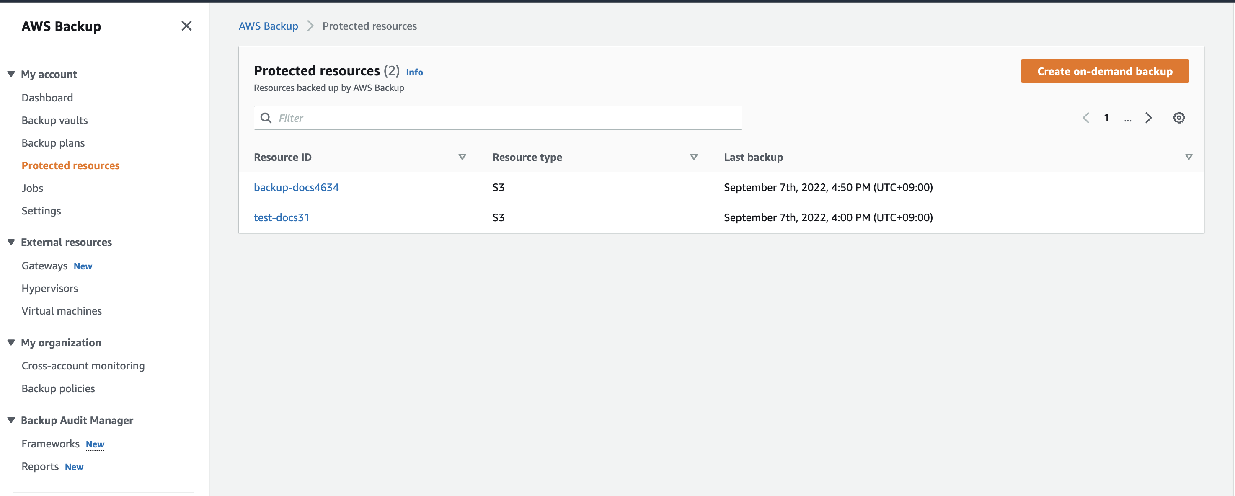Image resolution: width=1235 pixels, height=496 pixels.
Task: Open the test-docs31 resource link
Action: click(x=282, y=217)
